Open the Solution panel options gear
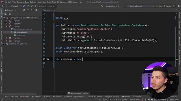The width and height of the screenshot is (181, 101). point(36,10)
